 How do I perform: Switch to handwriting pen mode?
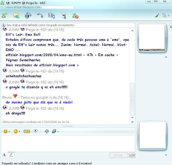pyautogui.click(x=11, y=155)
